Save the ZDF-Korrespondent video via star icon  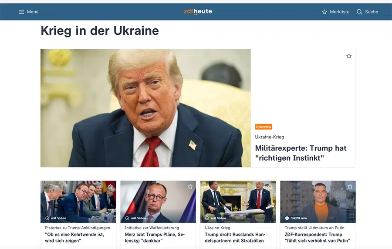[x=350, y=186]
